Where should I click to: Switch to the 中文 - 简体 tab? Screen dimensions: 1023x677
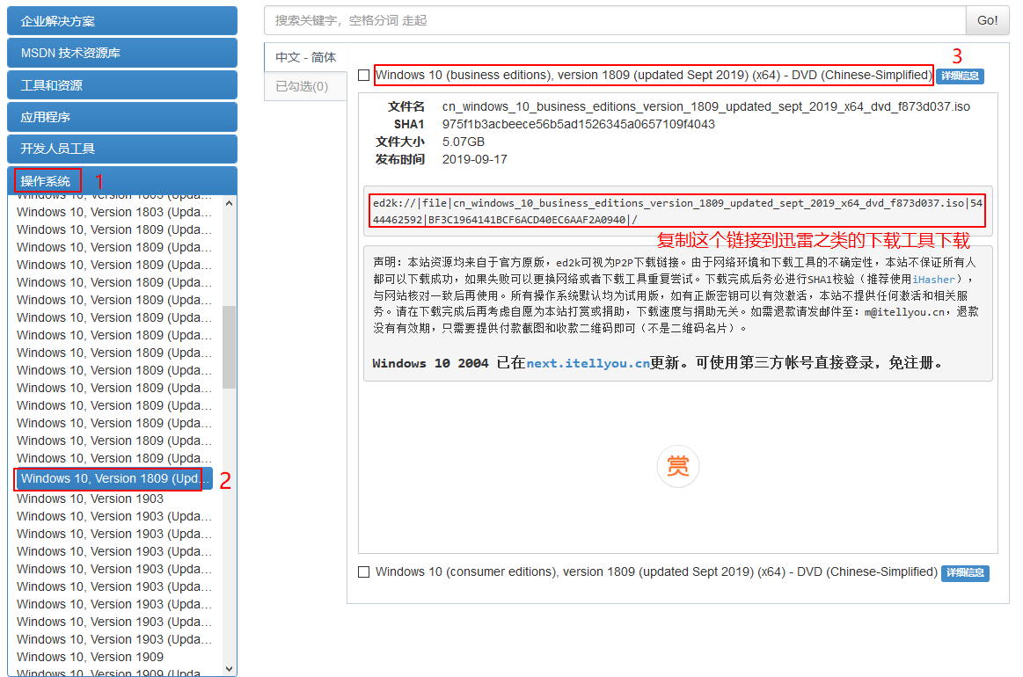305,57
